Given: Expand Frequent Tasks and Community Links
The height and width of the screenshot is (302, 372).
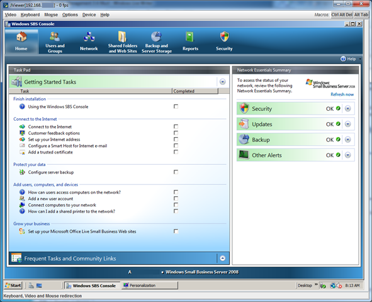Looking at the screenshot, I should click(223, 259).
